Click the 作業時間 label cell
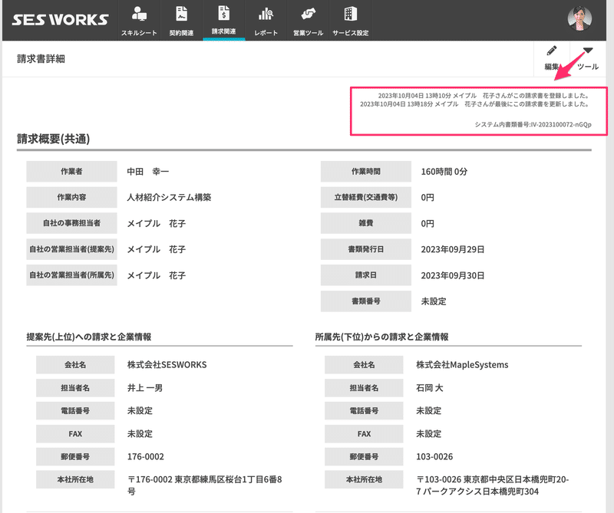614x513 pixels. pos(366,172)
